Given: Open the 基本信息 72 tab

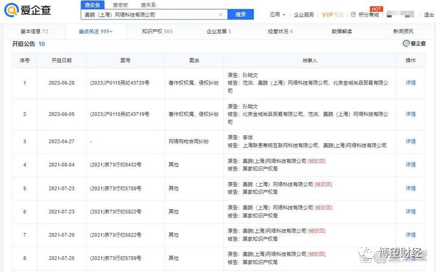Looking at the screenshot, I should [35, 31].
